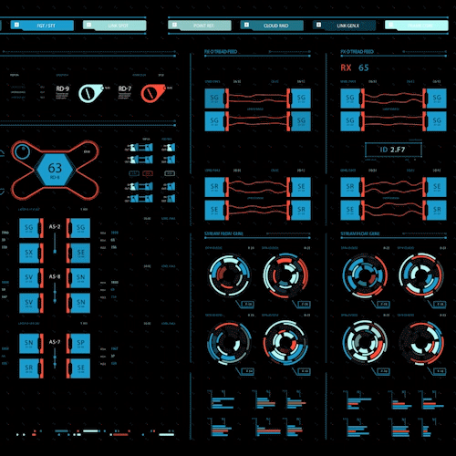Toggle the square box on the FGT / STT tab
Image resolution: width=456 pixels, height=456 pixels.
click(17, 25)
